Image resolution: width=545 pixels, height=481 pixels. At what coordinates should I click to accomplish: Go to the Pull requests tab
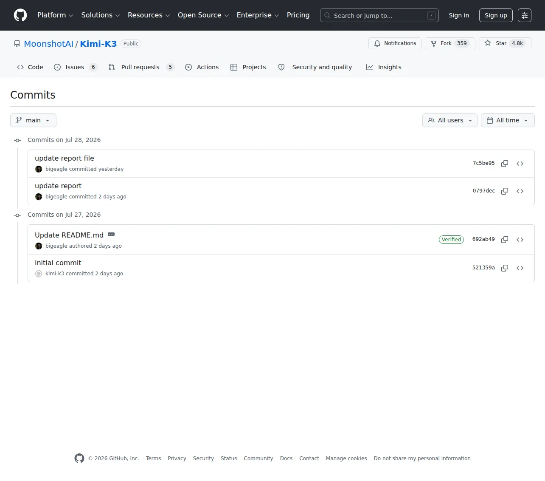[x=141, y=67]
